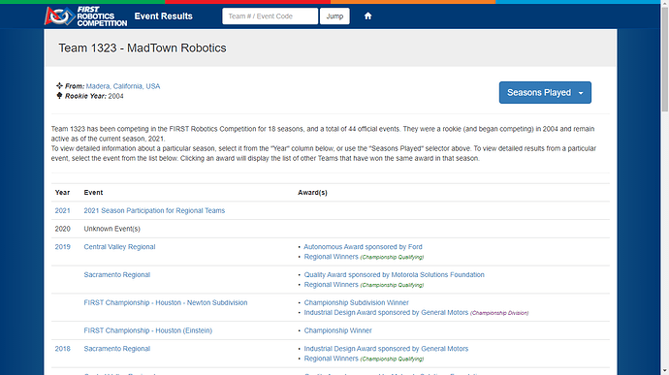View the 2018 Industrial Design Award link
The image size is (669, 375).
386,349
